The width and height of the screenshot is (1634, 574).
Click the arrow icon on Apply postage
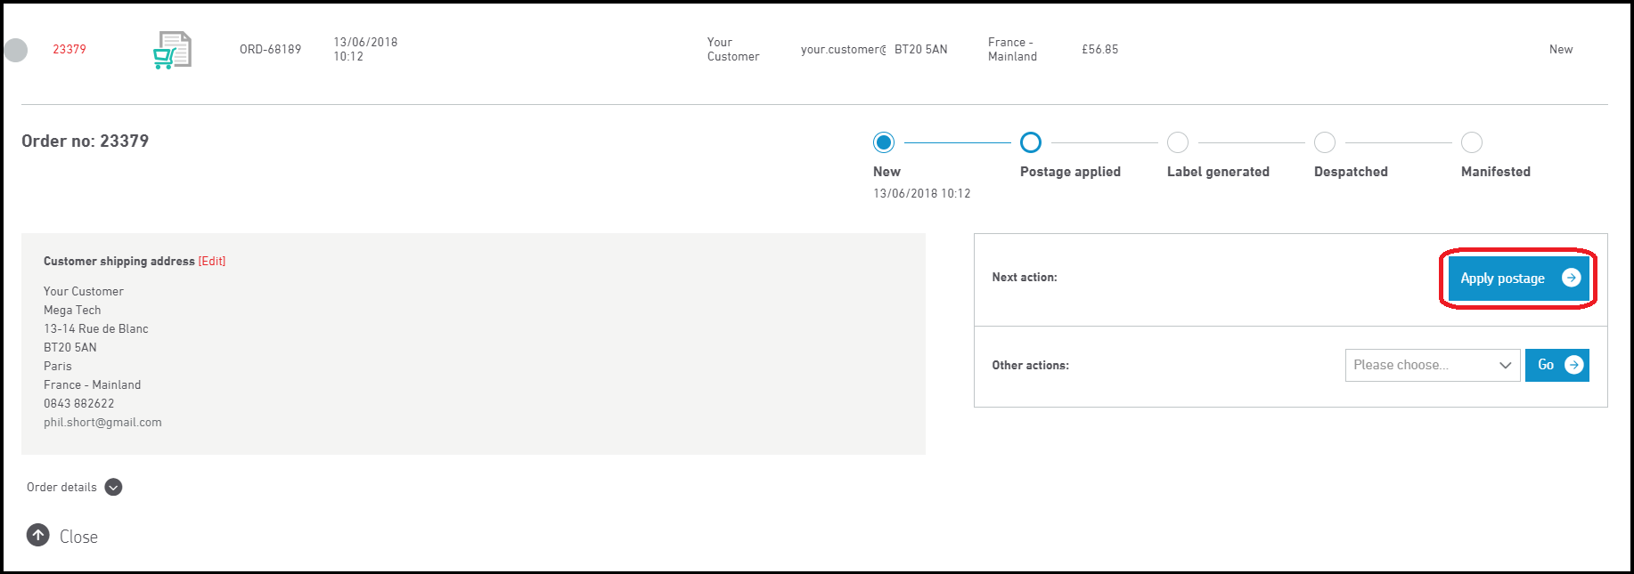(x=1571, y=278)
